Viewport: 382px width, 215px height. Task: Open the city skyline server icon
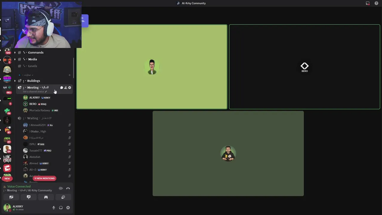tap(7, 69)
